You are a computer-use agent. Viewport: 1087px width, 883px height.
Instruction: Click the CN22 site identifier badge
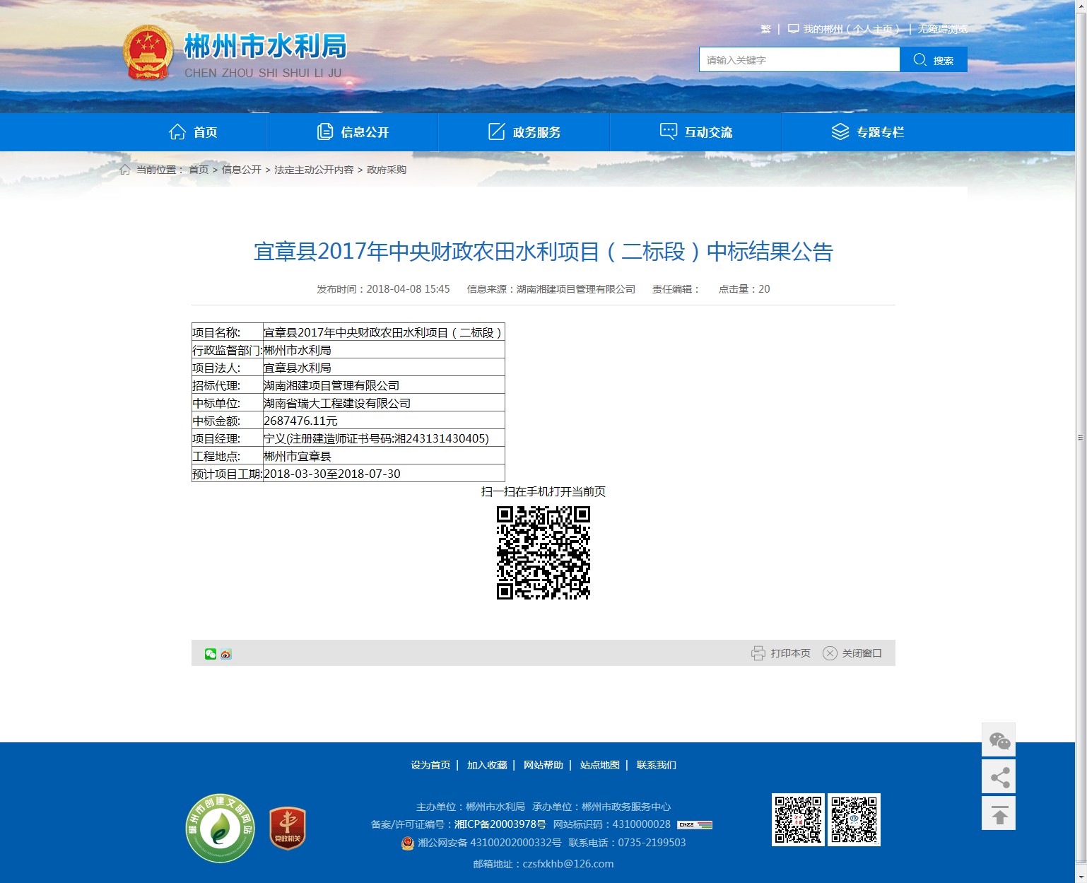(695, 824)
